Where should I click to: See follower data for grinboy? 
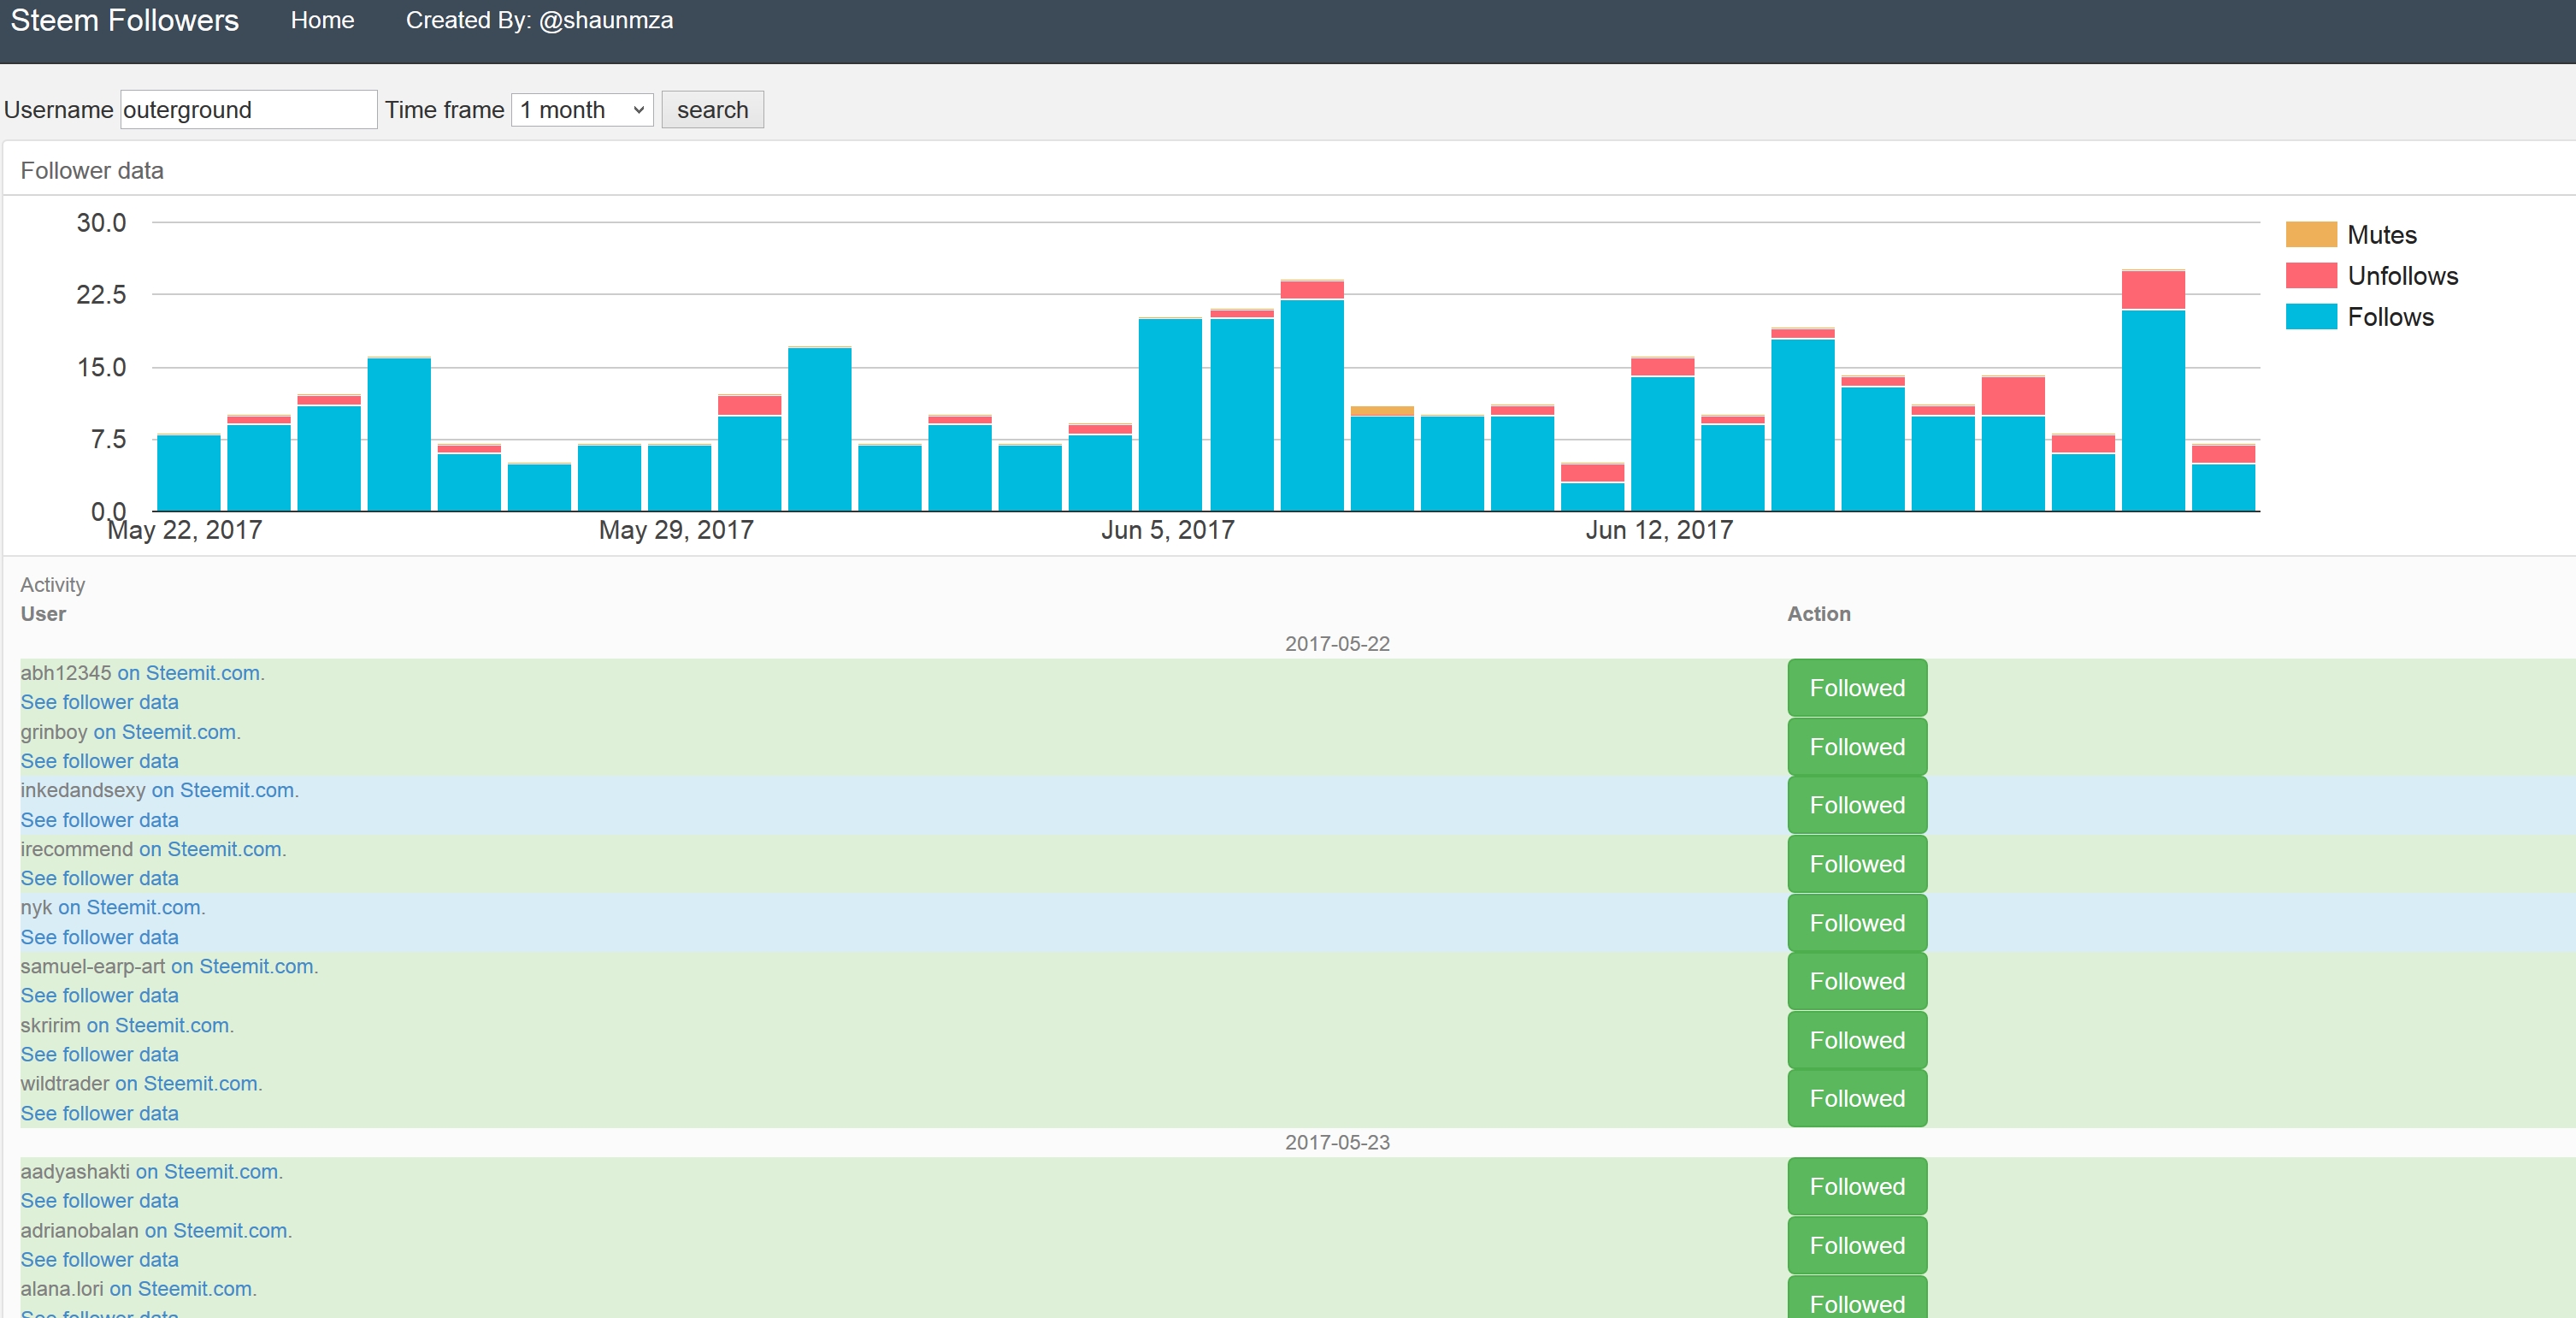click(x=99, y=760)
